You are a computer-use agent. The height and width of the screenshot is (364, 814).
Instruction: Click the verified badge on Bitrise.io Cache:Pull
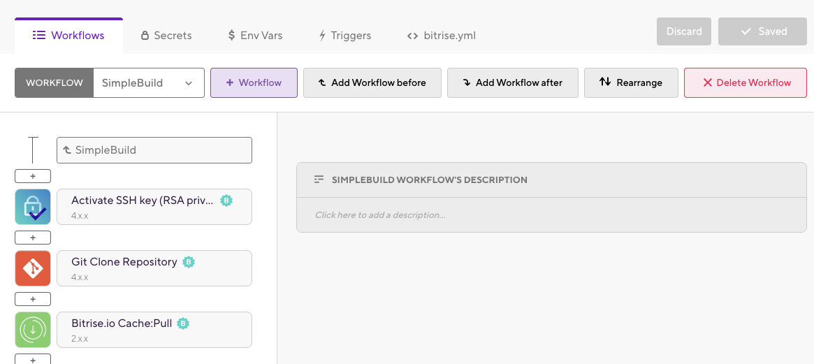[183, 323]
